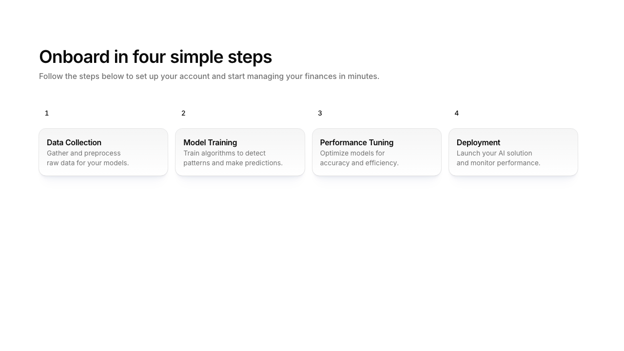Select step number 2 above Model Training
The width and height of the screenshot is (624, 351).
pyautogui.click(x=183, y=113)
